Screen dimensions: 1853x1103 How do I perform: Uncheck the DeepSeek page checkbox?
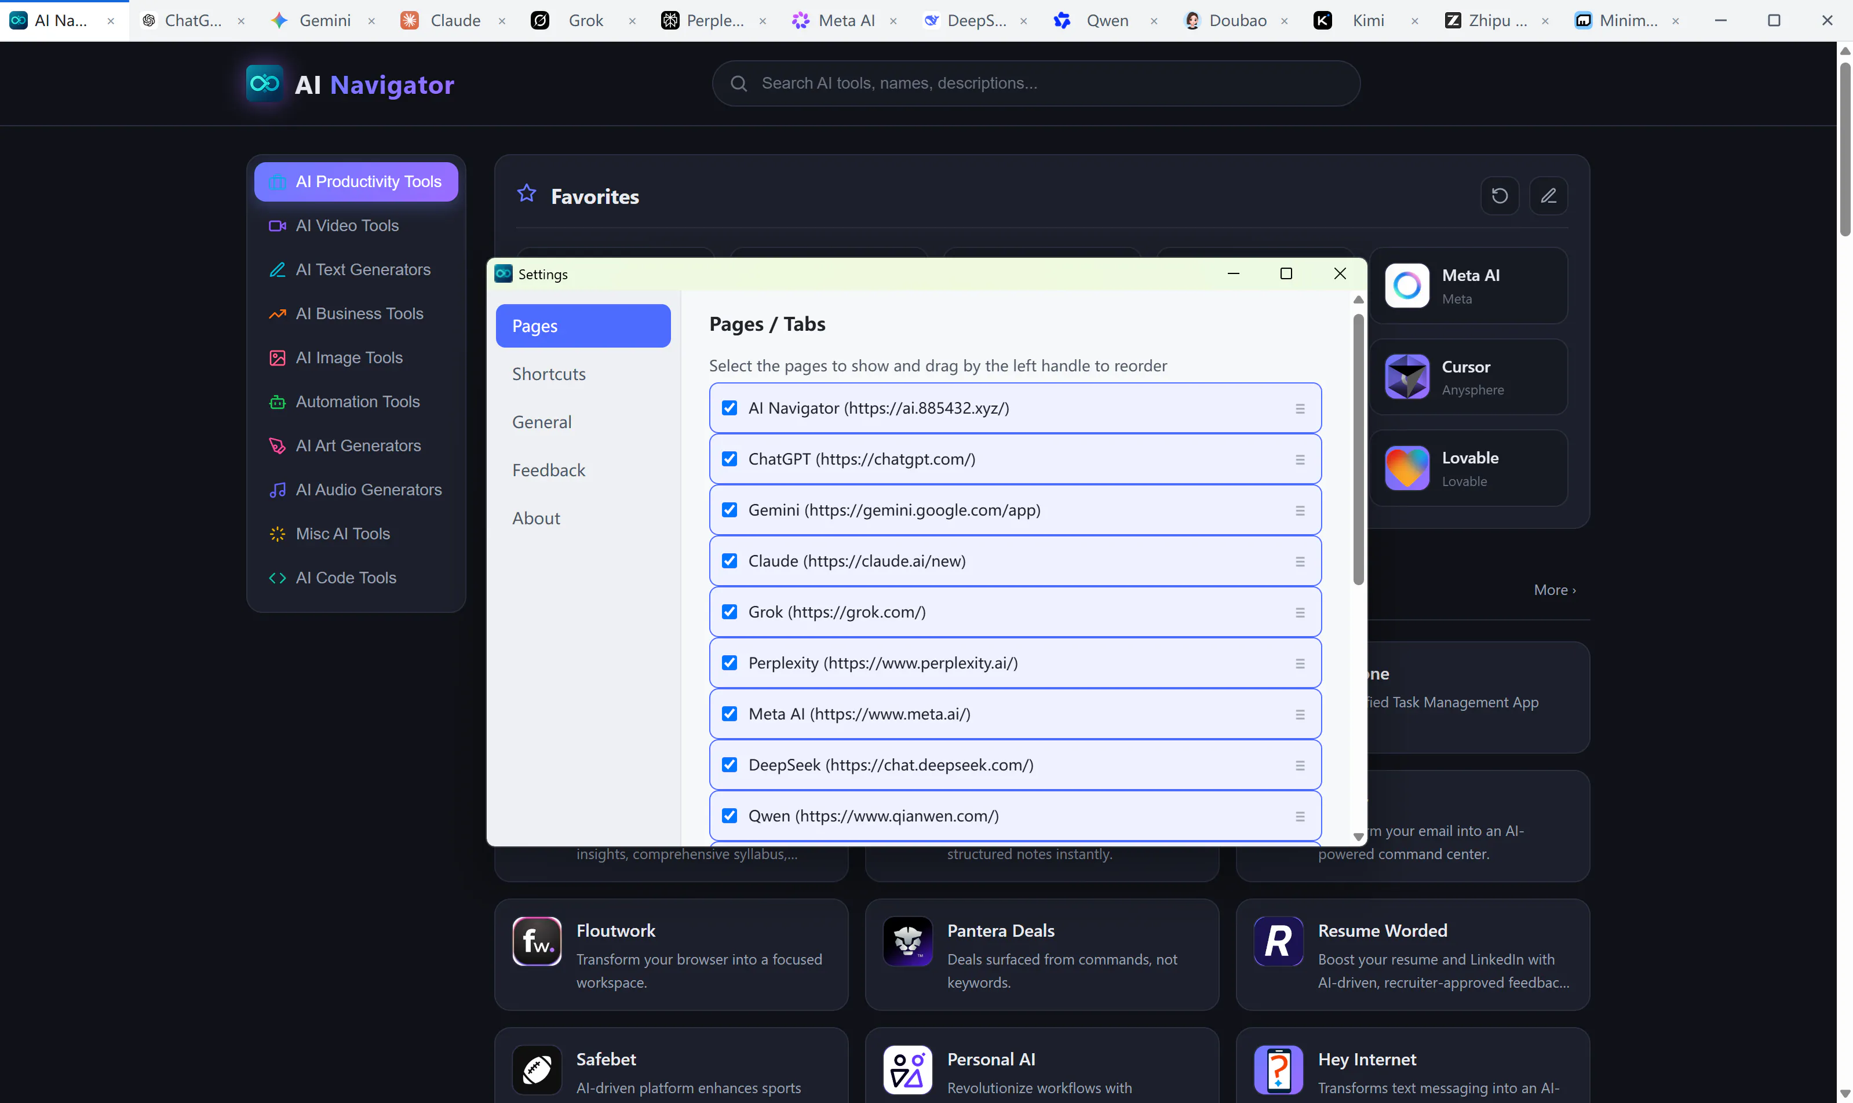[x=730, y=765]
